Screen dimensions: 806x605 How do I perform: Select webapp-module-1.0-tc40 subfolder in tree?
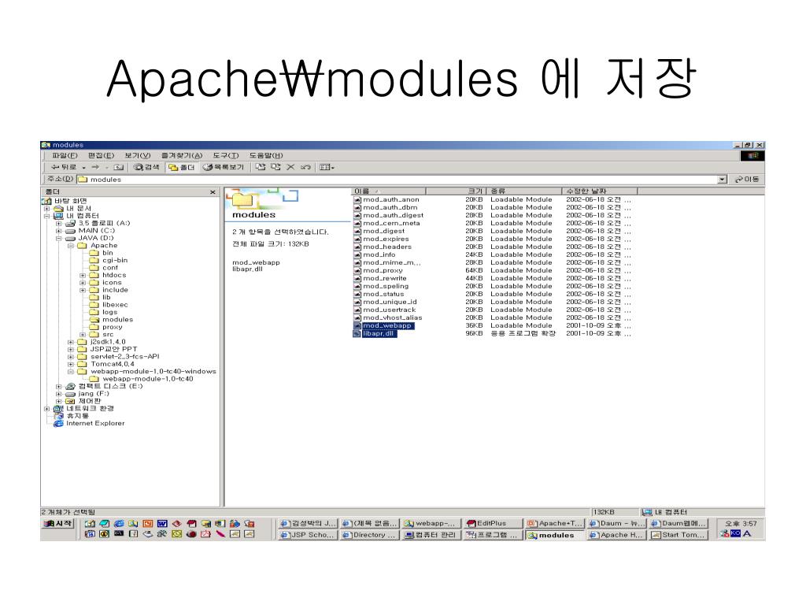(147, 379)
